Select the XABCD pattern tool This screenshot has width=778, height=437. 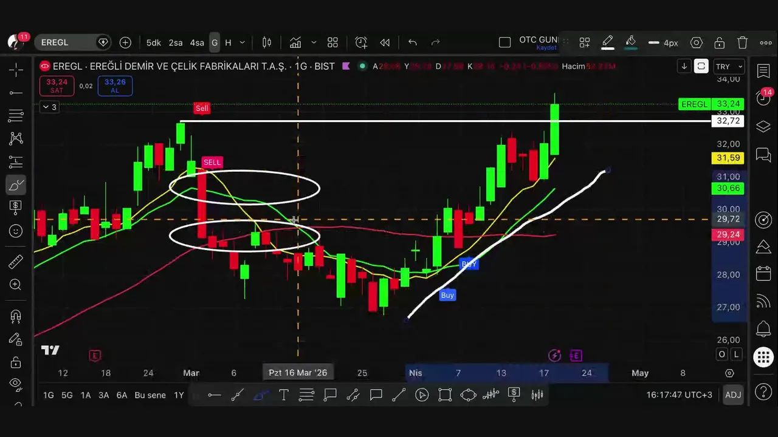point(16,139)
